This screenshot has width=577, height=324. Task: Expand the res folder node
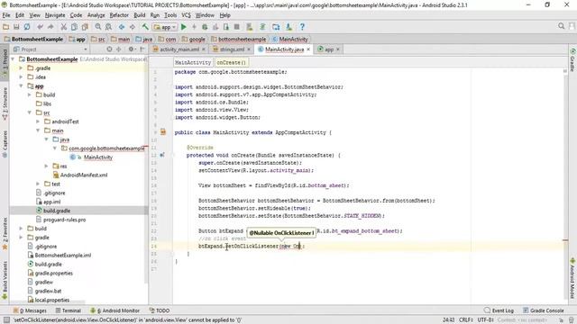46,166
